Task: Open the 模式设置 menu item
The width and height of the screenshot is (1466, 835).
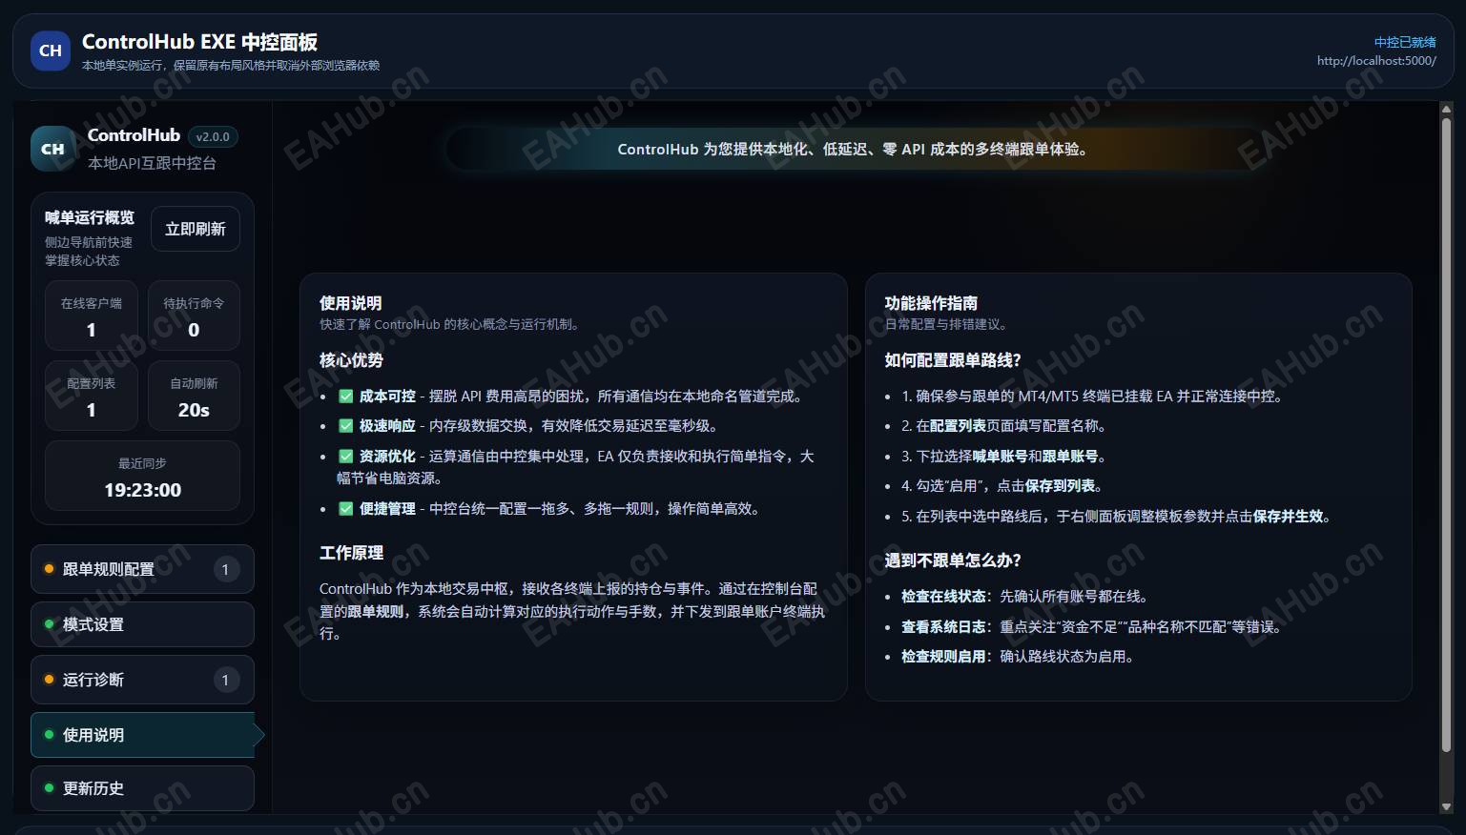Action: (143, 624)
